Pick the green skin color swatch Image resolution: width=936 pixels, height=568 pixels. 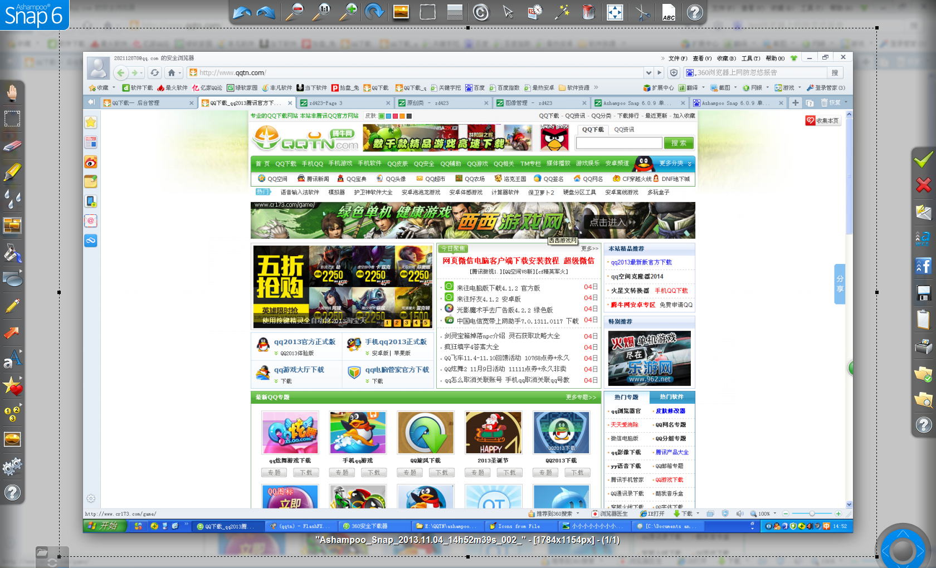point(382,116)
